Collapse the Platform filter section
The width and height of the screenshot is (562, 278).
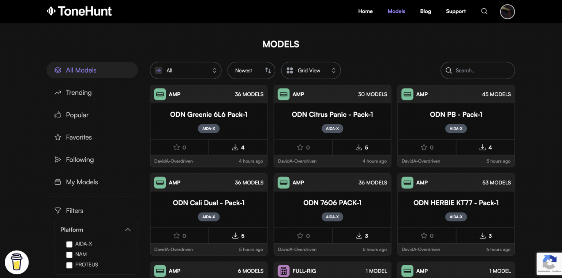(128, 229)
